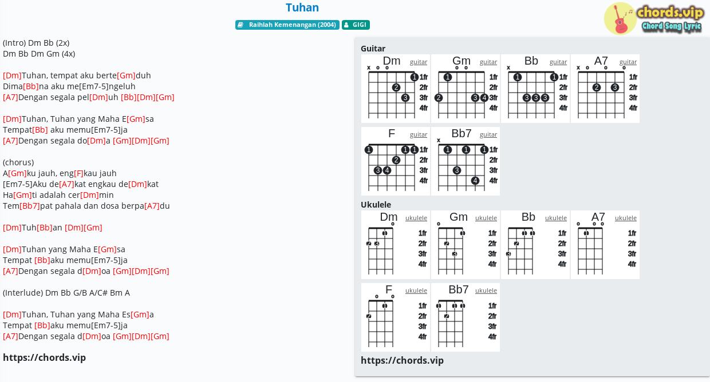
Task: Click the guitar link beside A7 chord
Action: tap(628, 62)
